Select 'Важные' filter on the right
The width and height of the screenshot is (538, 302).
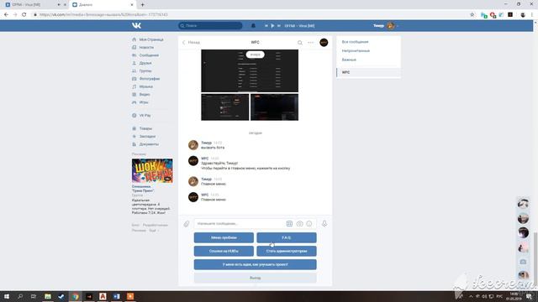[x=349, y=60]
